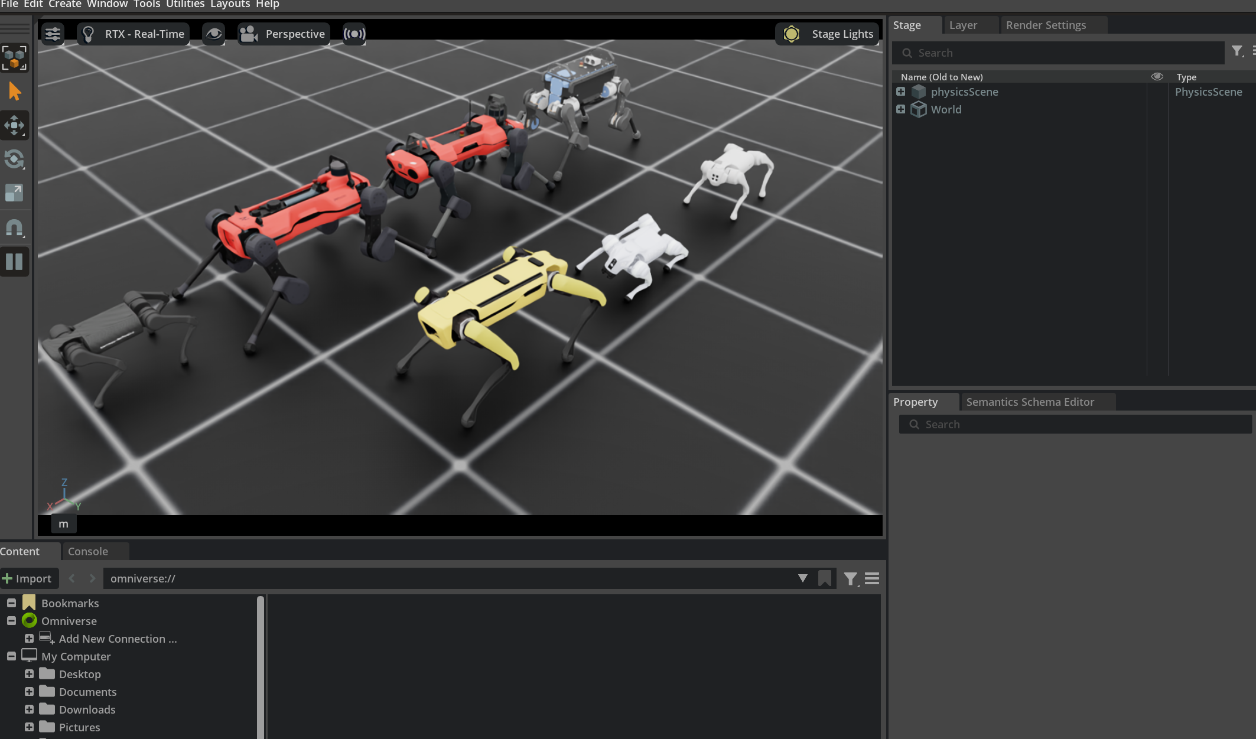
Task: Toggle Stage visibility eye column header
Action: 1157,77
